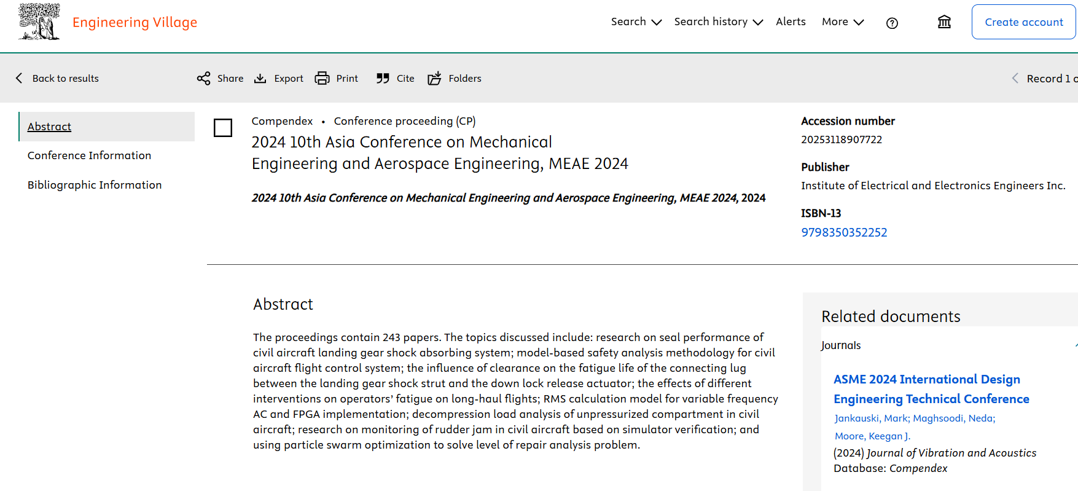Click the Record 1 counter text

click(x=1052, y=78)
